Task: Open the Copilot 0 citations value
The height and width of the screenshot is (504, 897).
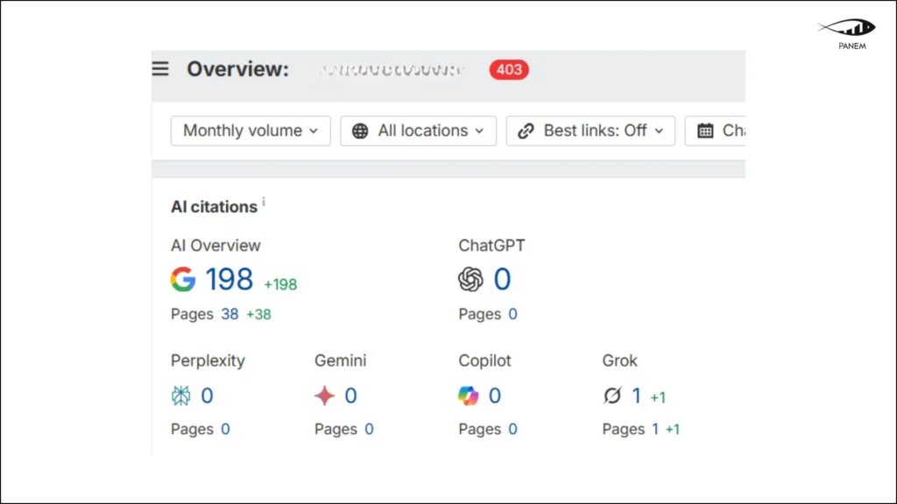Action: pos(495,395)
